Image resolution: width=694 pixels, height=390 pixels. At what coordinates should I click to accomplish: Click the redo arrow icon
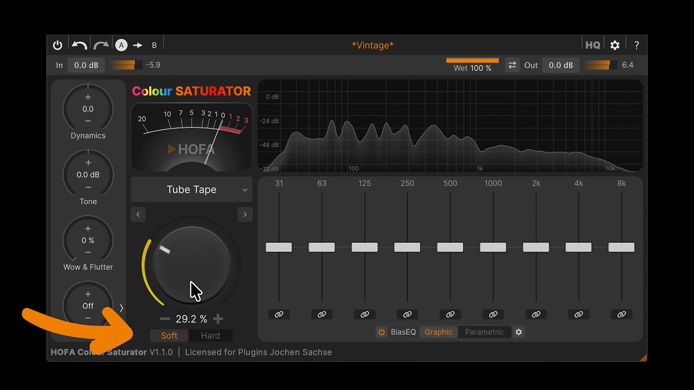point(101,45)
